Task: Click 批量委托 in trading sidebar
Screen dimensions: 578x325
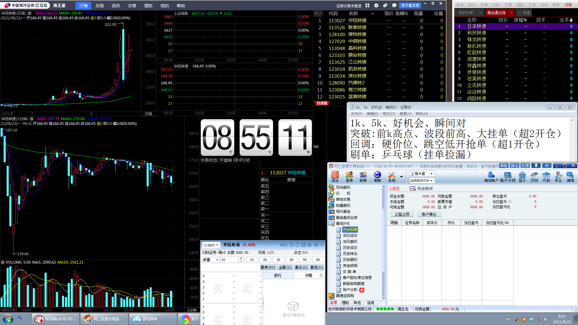Action: [343, 206]
